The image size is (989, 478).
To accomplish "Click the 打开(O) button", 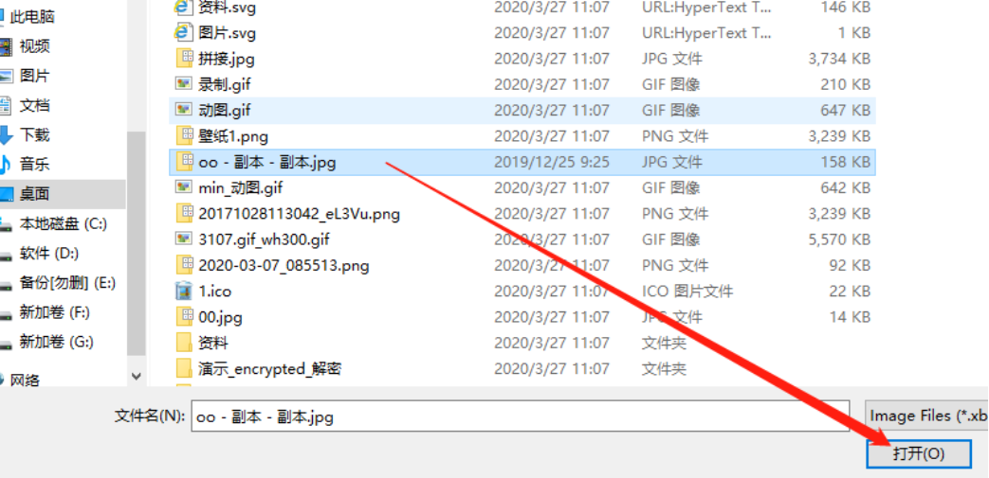I will [918, 453].
